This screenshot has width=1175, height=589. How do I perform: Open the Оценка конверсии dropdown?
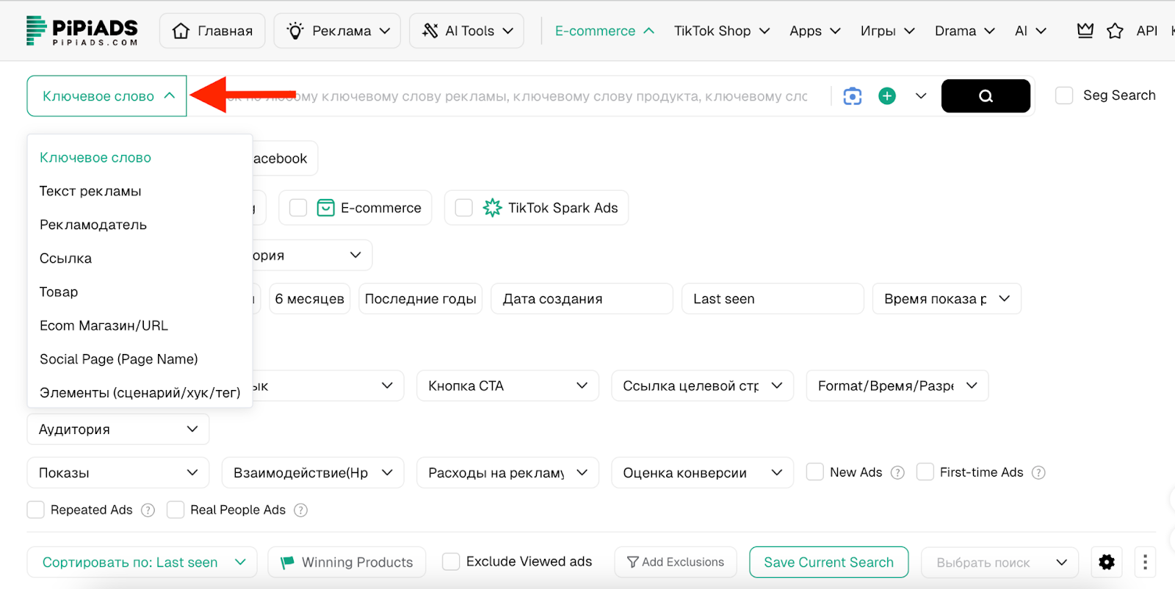click(702, 473)
